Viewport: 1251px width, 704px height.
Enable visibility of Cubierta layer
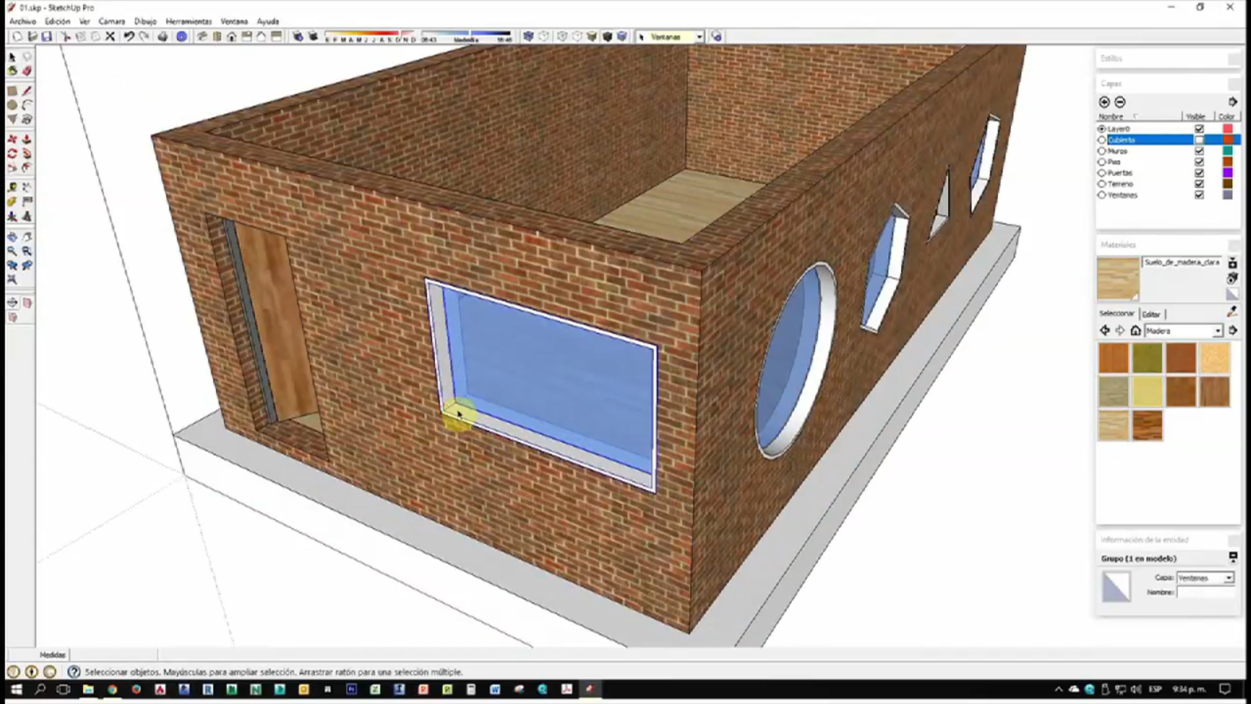(1199, 140)
